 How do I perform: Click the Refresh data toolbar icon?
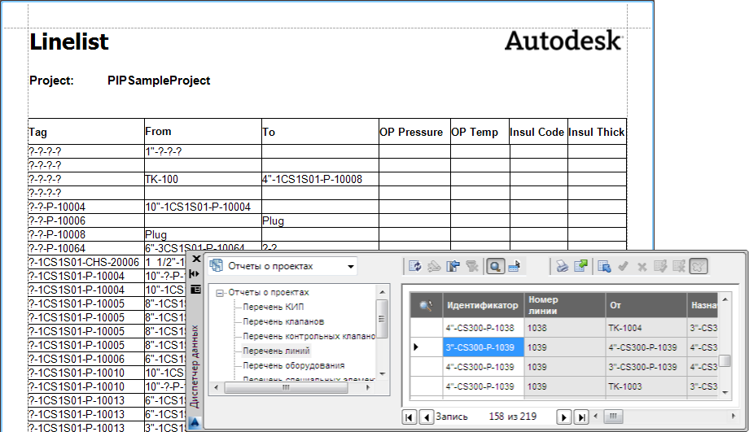click(x=414, y=266)
